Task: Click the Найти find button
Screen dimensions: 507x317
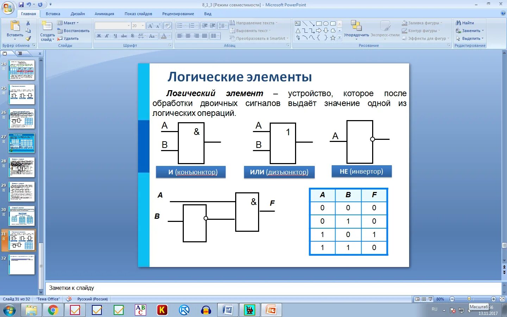Action: [465, 23]
